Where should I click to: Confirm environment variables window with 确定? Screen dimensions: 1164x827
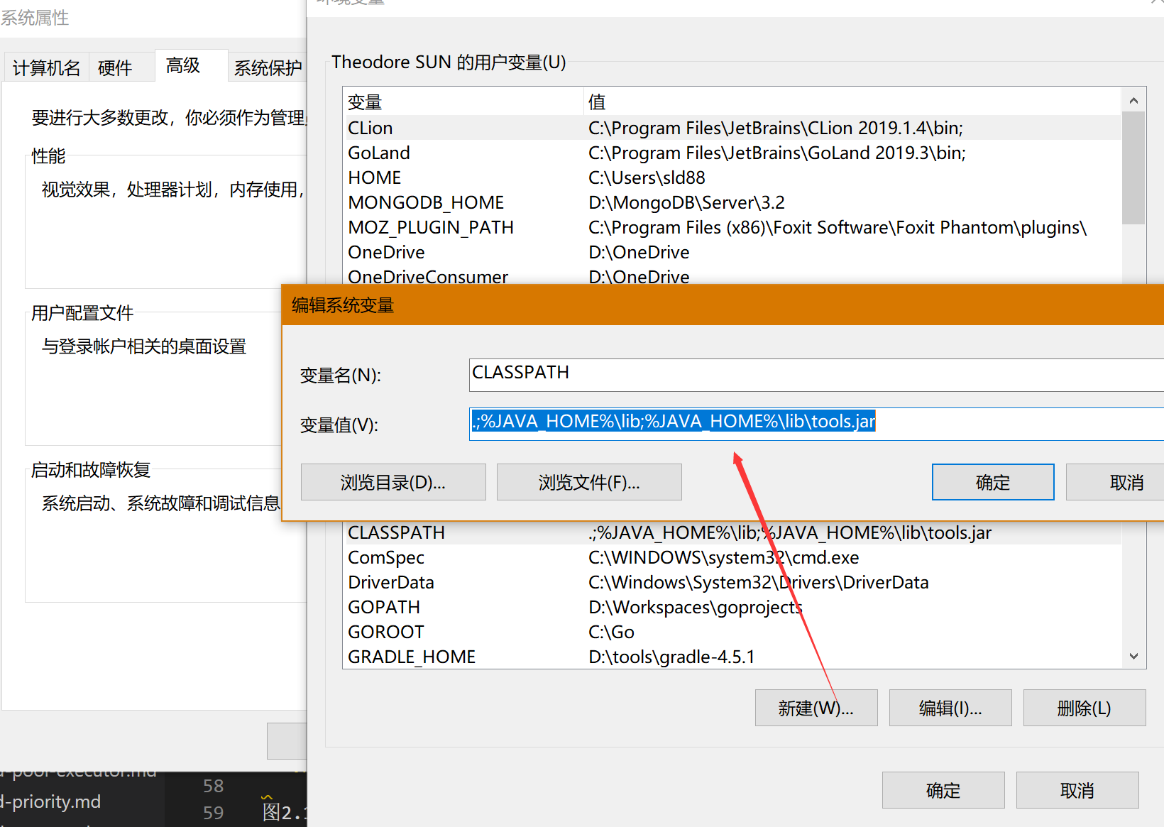(943, 790)
